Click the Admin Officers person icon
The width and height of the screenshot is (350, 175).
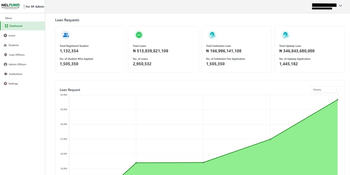click(x=5, y=64)
